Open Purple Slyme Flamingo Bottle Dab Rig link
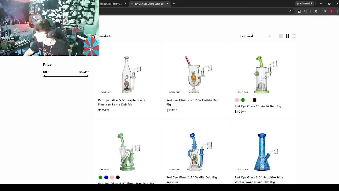The image size is (339, 191). [x=122, y=102]
